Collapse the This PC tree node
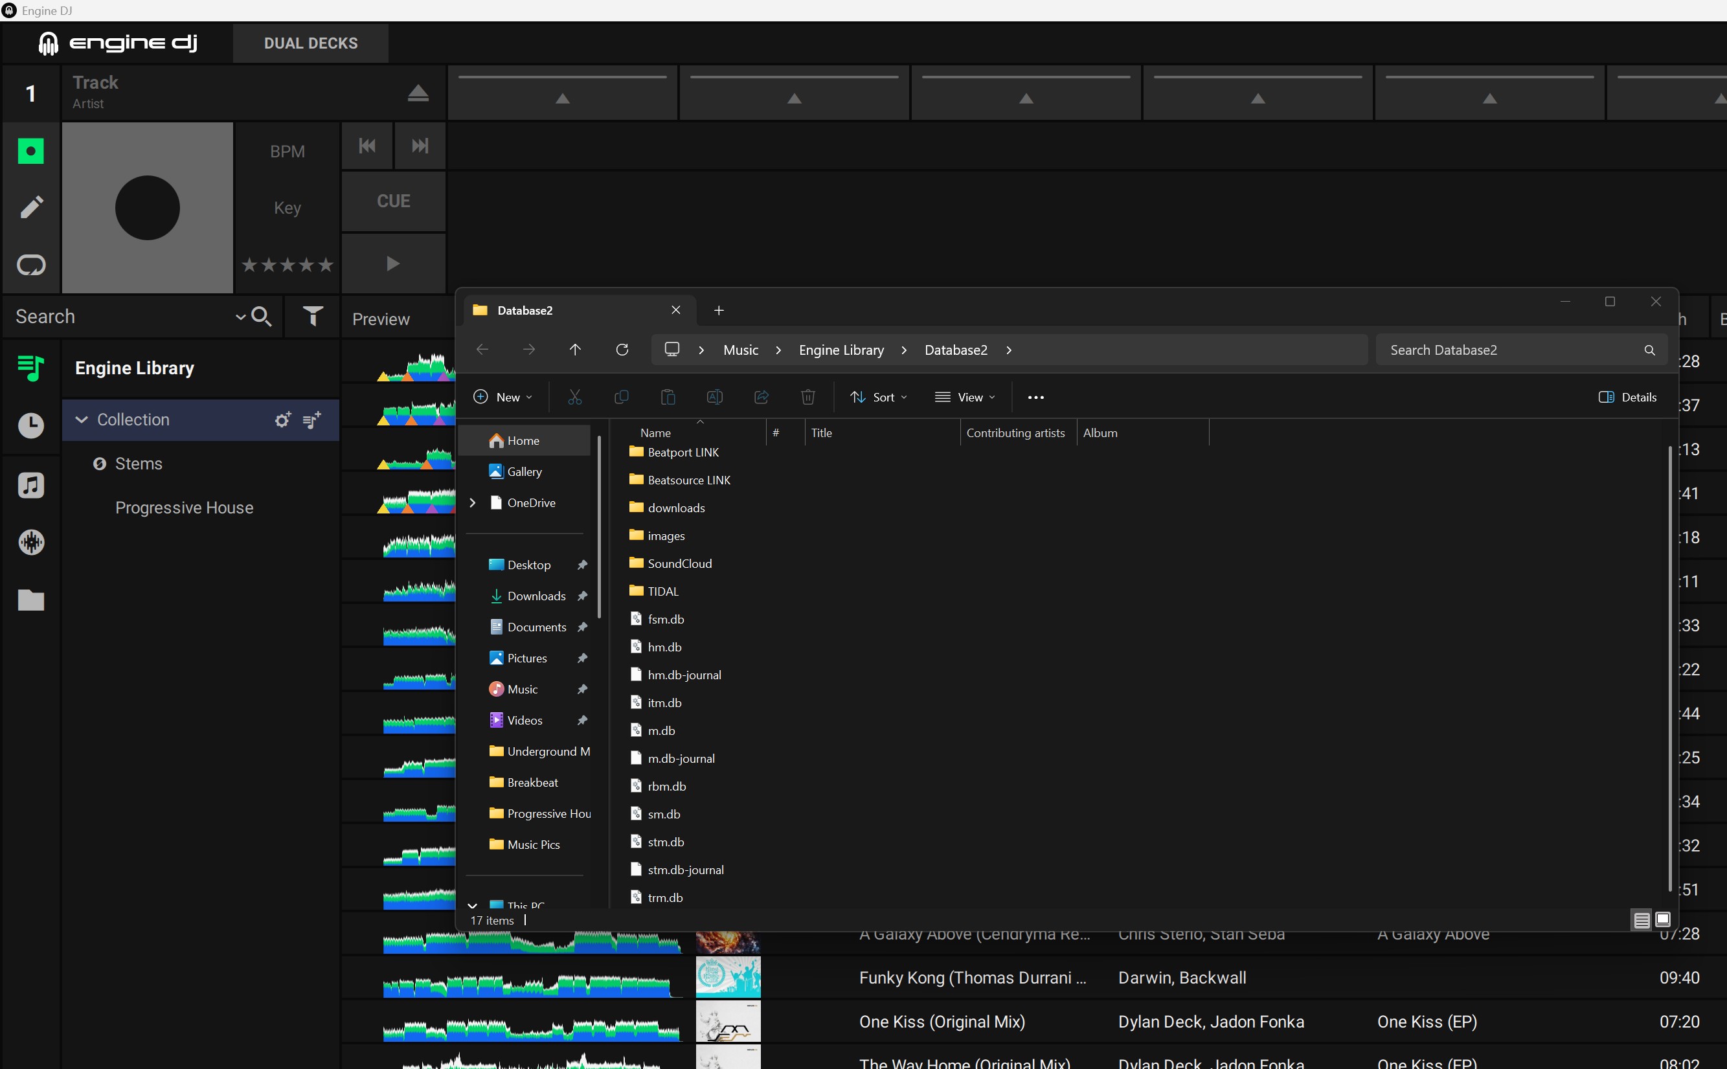The width and height of the screenshot is (1727, 1069). click(x=473, y=906)
